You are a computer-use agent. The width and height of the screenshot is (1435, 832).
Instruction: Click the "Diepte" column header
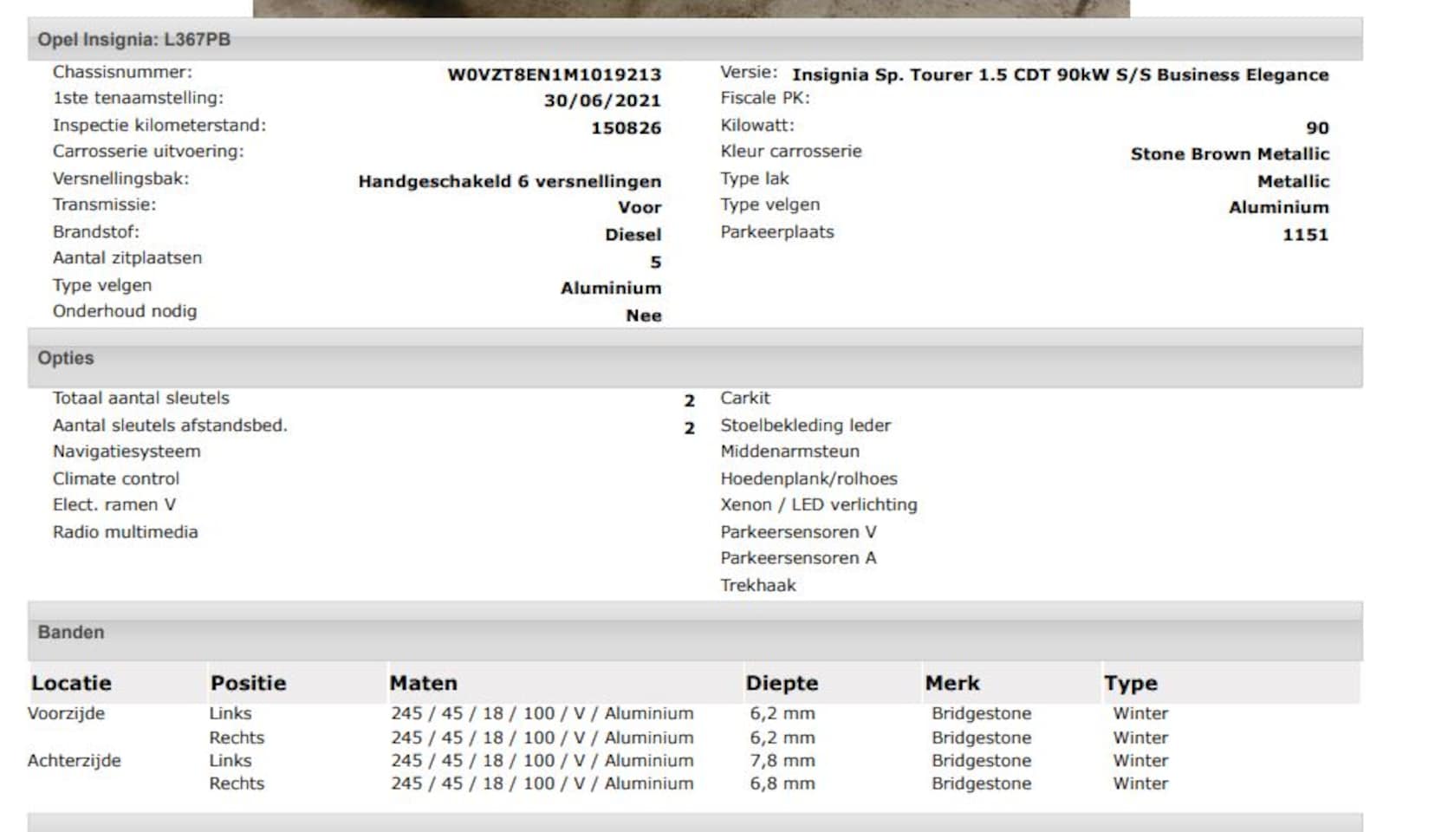pos(782,683)
